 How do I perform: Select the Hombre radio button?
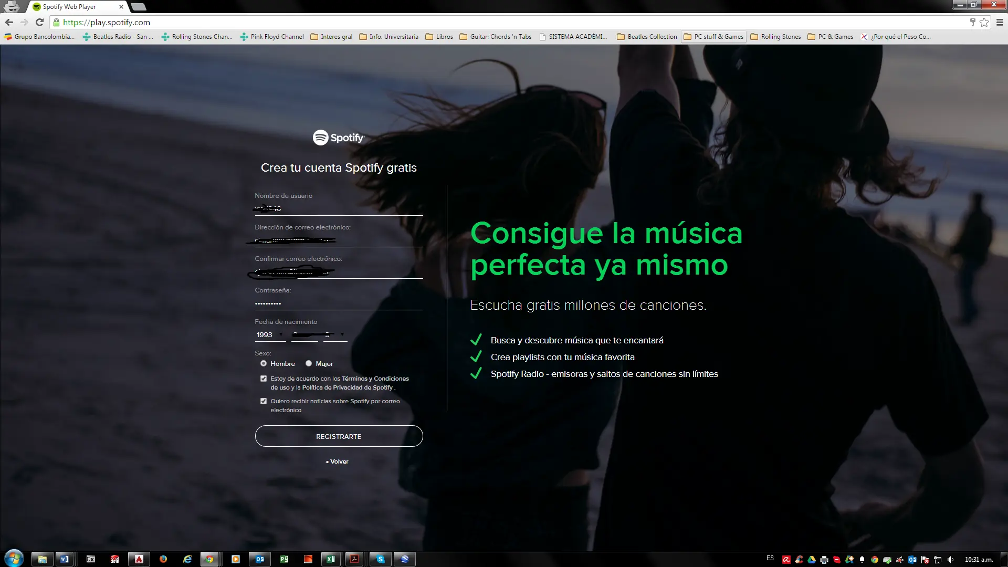pos(264,363)
